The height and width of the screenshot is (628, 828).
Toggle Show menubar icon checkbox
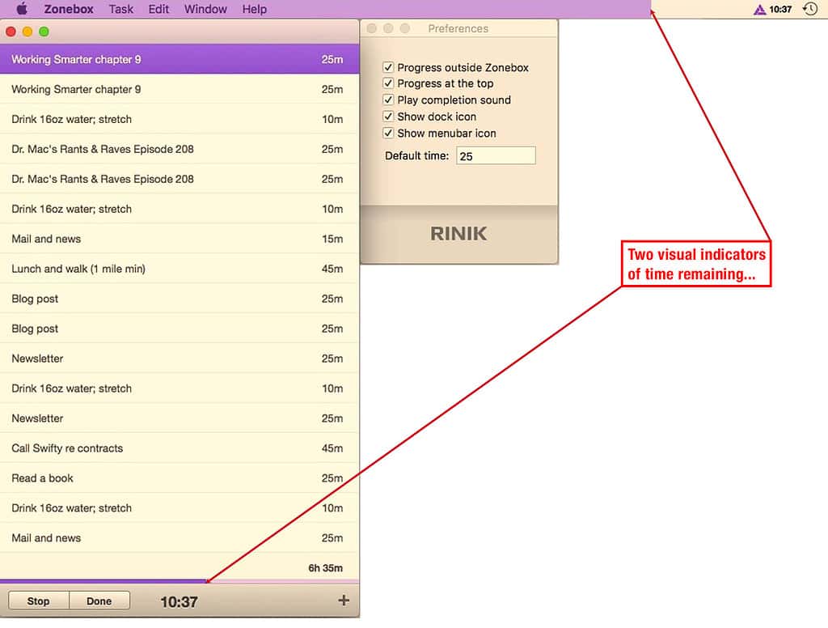coord(388,134)
